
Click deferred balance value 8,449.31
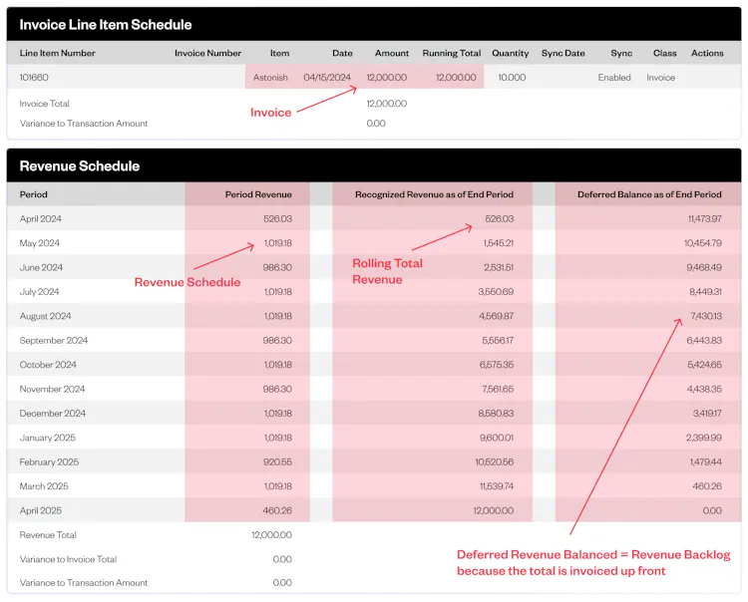coord(705,292)
